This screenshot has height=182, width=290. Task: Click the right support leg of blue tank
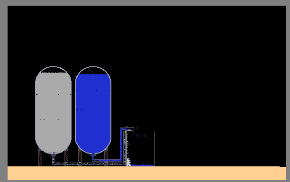click(106, 157)
